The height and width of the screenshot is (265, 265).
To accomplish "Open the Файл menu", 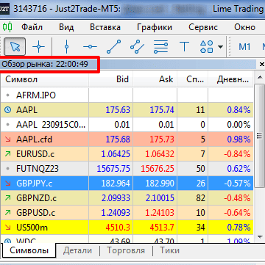I will point(32,27).
